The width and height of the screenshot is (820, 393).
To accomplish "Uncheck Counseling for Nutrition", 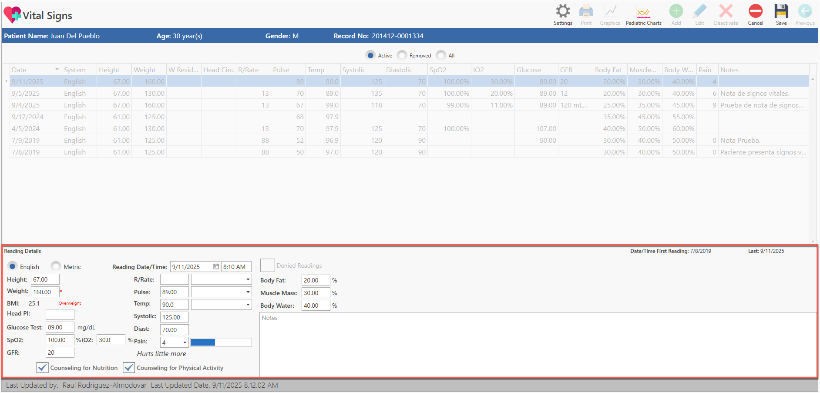I will point(42,368).
